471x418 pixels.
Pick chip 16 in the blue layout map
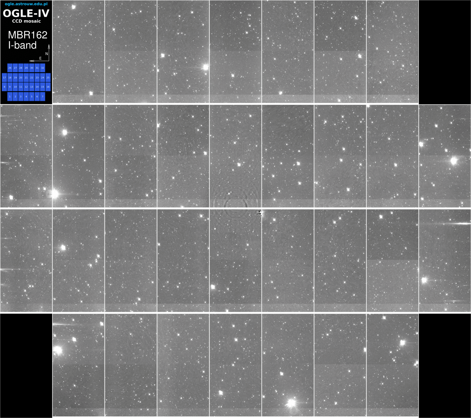[x=48, y=87]
